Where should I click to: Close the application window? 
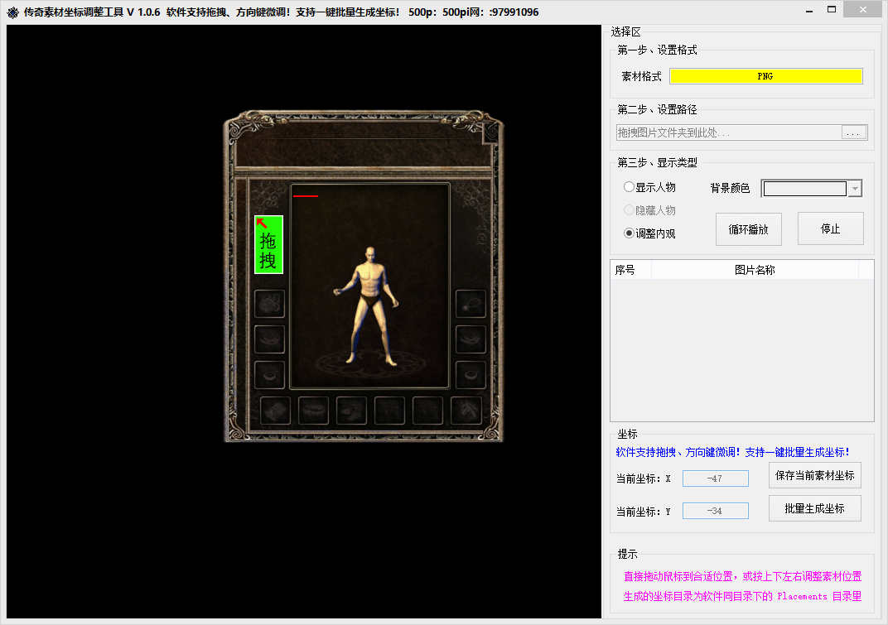coord(862,10)
